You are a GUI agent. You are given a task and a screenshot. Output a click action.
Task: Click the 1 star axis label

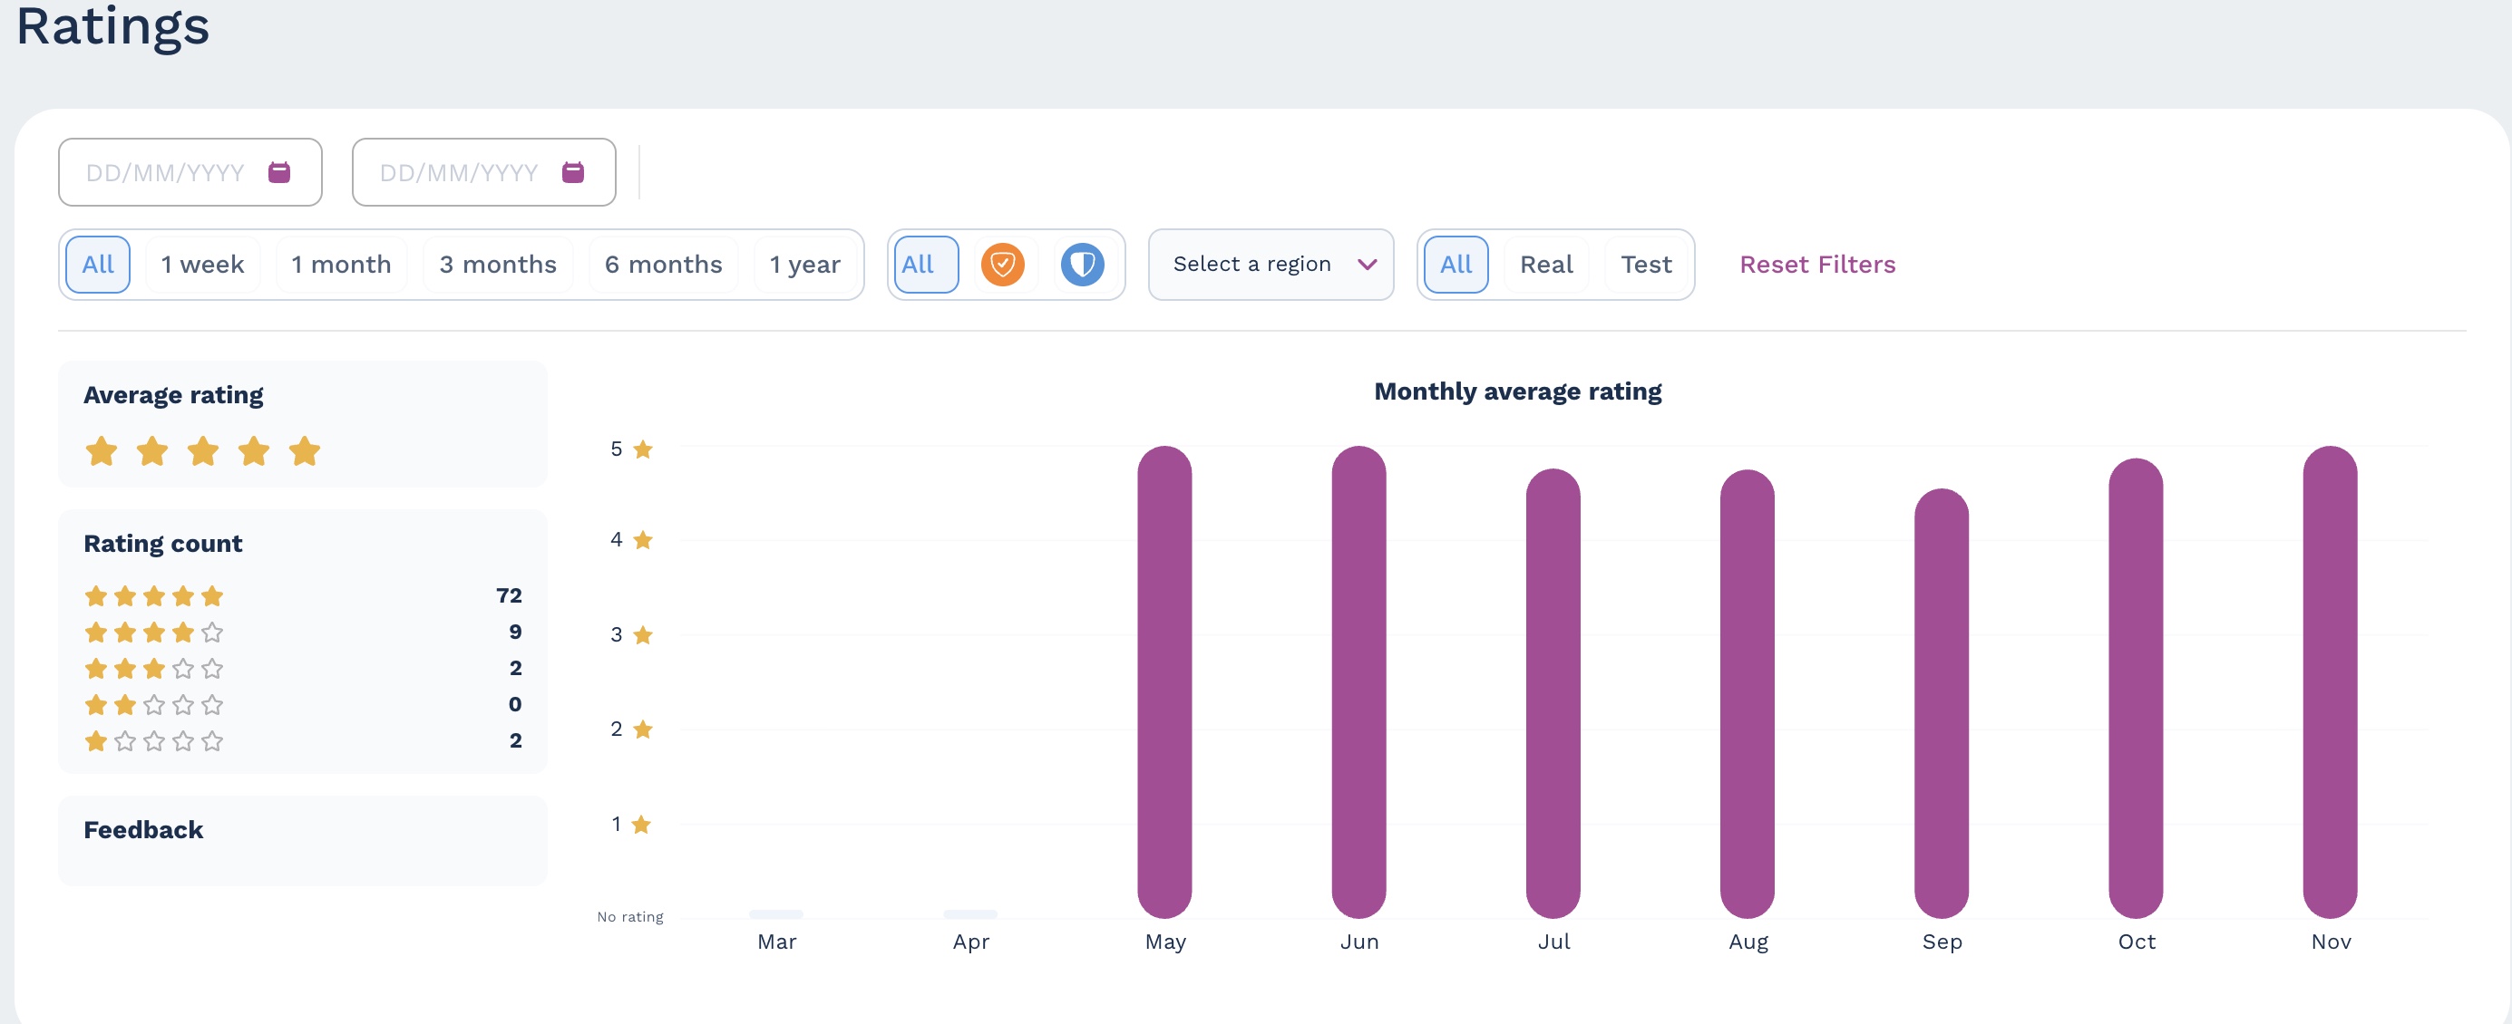click(x=631, y=825)
